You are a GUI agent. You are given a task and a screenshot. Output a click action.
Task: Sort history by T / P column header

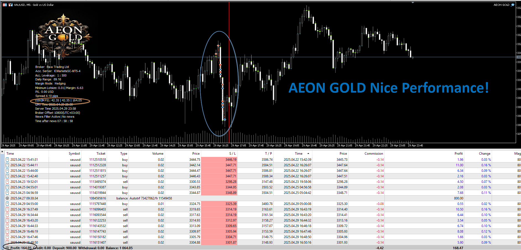pyautogui.click(x=255, y=154)
